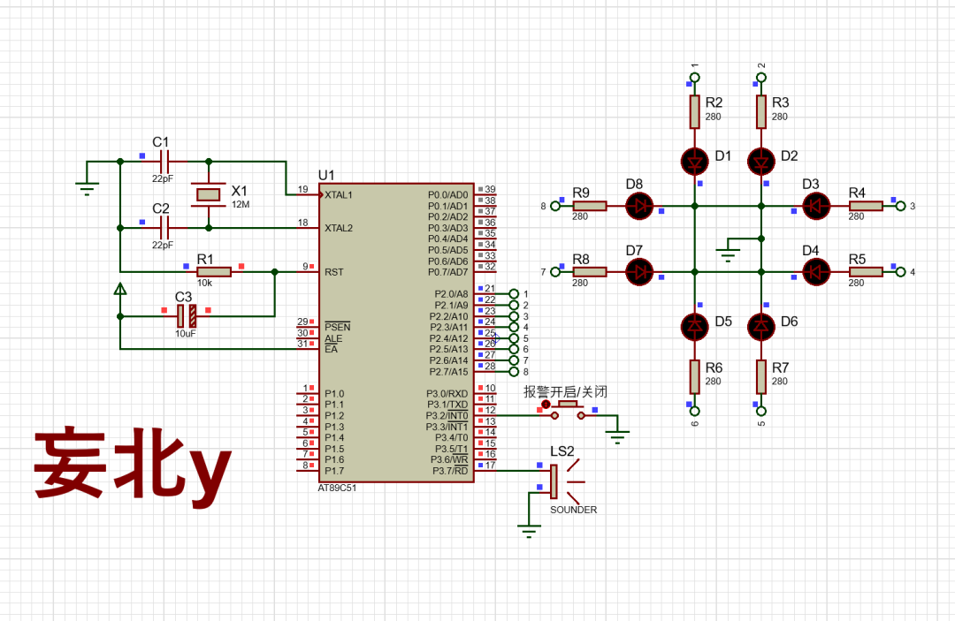Toggle the alarm on/off push button
This screenshot has width=955, height=621.
point(568,409)
